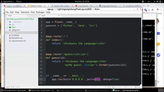Switch to the Guess the Language browser tab
Viewport: 164px width, 92px height.
click(x=62, y=6)
